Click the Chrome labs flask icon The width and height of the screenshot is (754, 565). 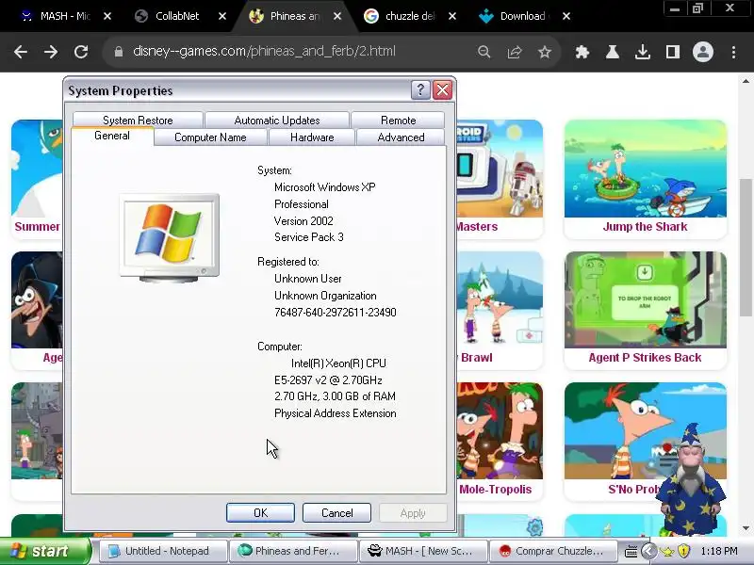tap(612, 52)
